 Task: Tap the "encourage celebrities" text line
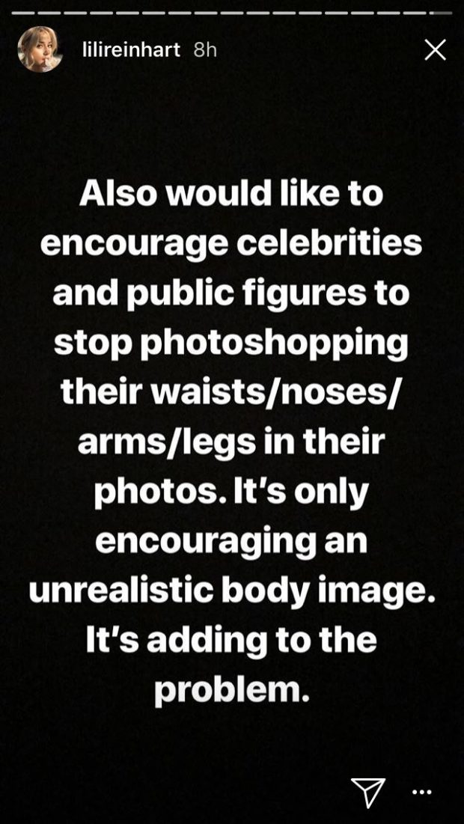232,245
